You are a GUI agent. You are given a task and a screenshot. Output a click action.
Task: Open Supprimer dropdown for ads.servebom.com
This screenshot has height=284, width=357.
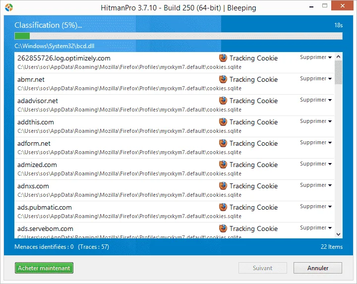315,228
